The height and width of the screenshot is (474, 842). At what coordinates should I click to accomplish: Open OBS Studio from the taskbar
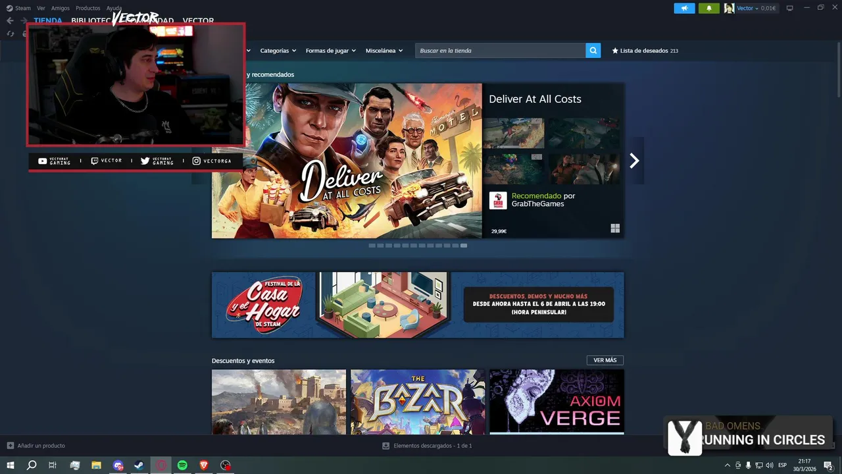click(x=226, y=465)
